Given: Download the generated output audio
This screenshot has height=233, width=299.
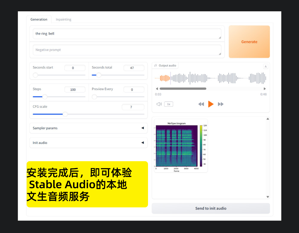Looking at the screenshot, I should click(x=266, y=66).
